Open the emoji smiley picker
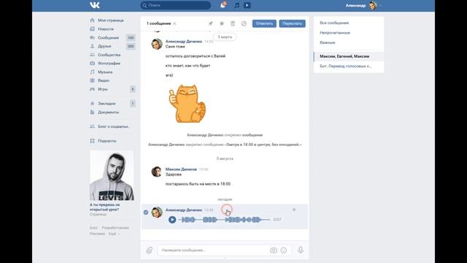Image resolution: width=467 pixels, height=263 pixels. pos(284,251)
